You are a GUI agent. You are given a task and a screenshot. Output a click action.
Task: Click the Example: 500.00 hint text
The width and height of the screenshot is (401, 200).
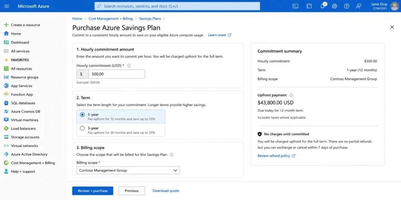pyautogui.click(x=88, y=82)
